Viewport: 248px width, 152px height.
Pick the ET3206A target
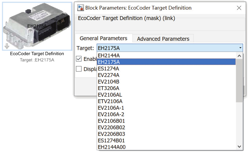(166, 88)
